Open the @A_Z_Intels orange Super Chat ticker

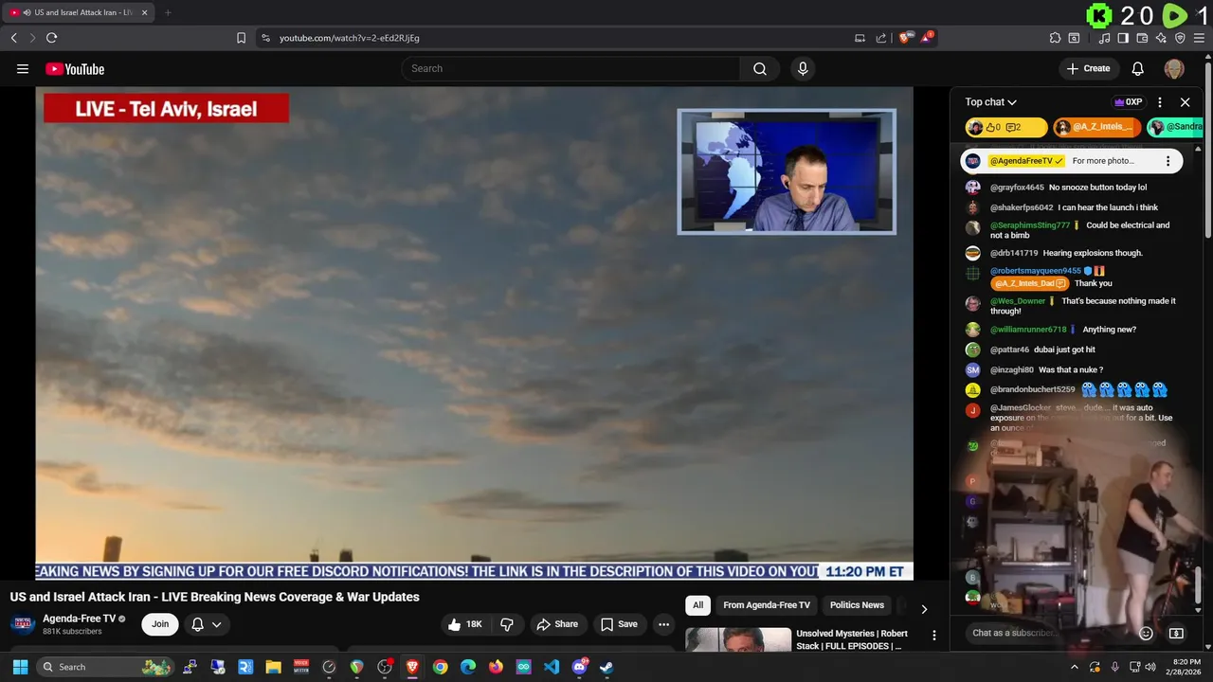coord(1097,127)
